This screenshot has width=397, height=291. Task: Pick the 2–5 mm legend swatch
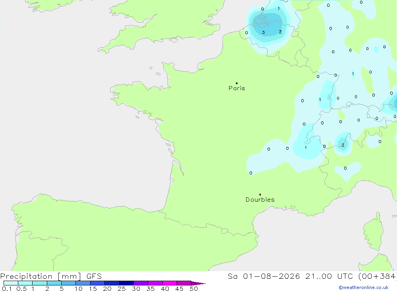pyautogui.click(x=54, y=283)
